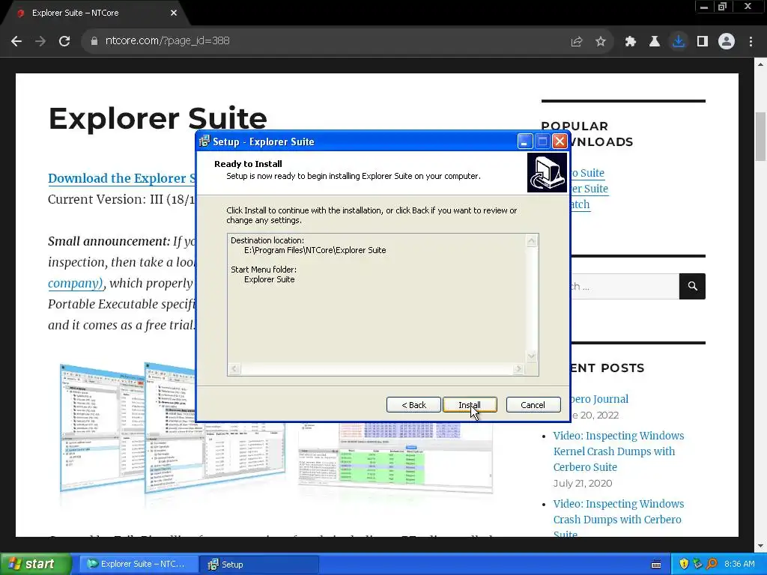
Task: Open the Explorer Suite link in Popular Downloads
Action: point(589,189)
